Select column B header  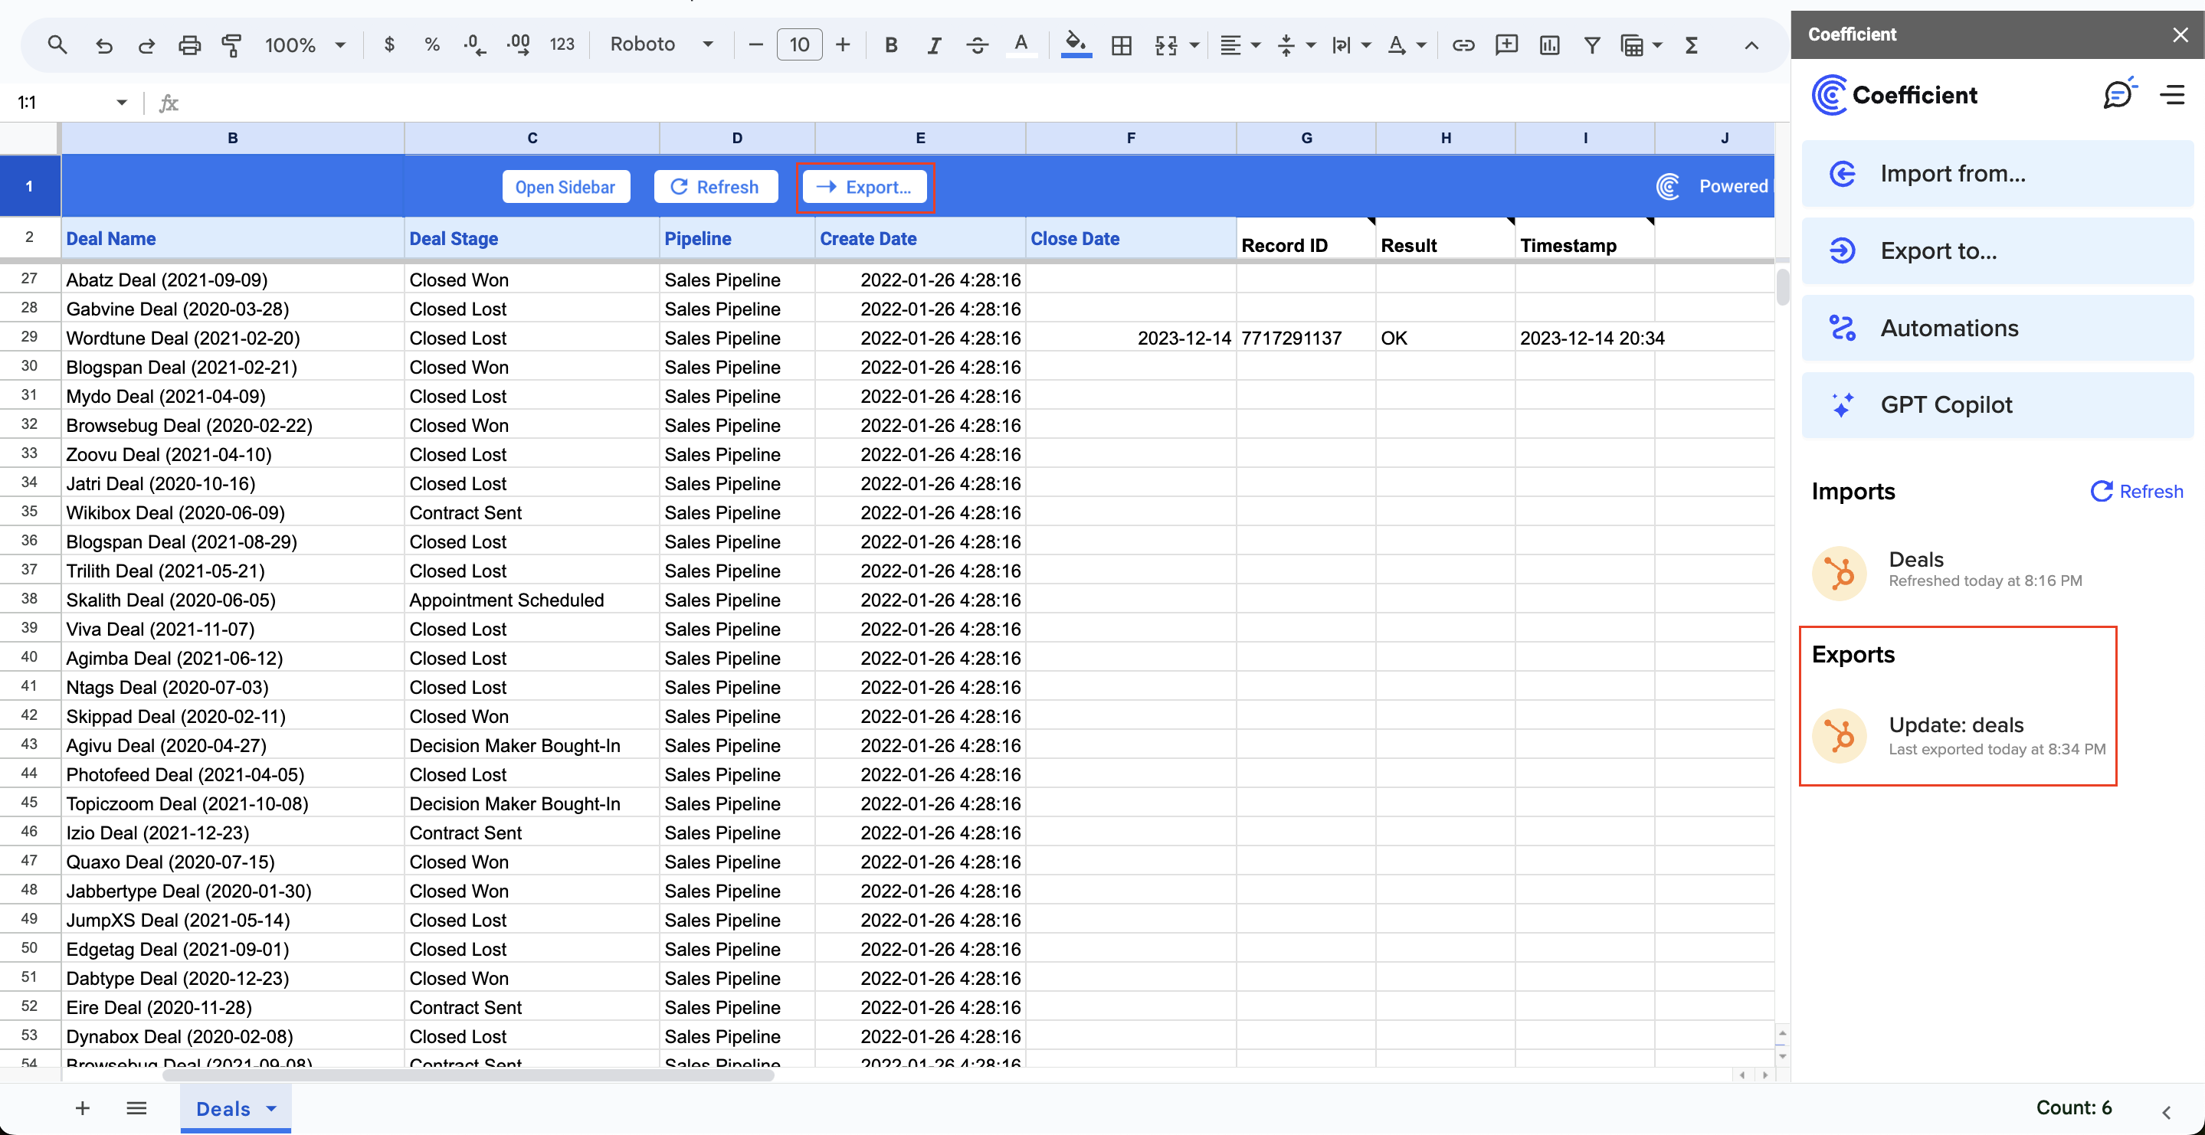tap(233, 138)
